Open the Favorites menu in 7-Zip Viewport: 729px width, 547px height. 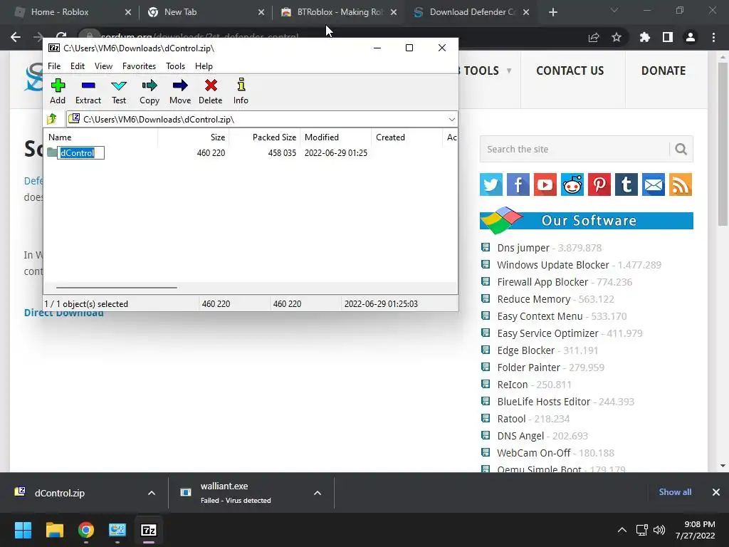[139, 66]
